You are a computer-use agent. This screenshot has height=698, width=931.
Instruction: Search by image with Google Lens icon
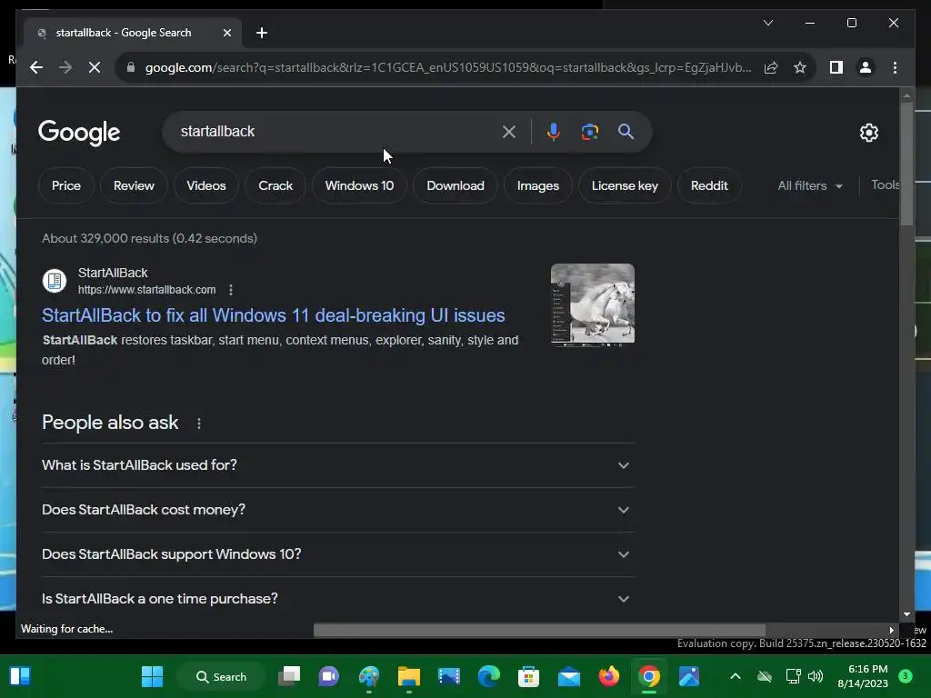[x=589, y=132]
